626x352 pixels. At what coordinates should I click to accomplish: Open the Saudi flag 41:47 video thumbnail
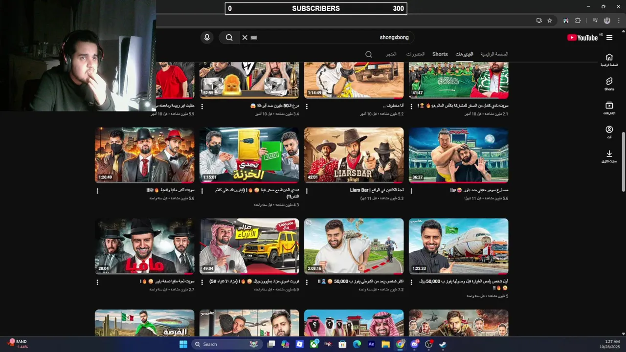click(459, 80)
